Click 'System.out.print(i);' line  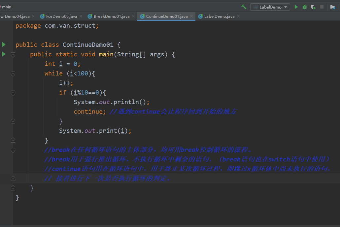[x=95, y=131]
